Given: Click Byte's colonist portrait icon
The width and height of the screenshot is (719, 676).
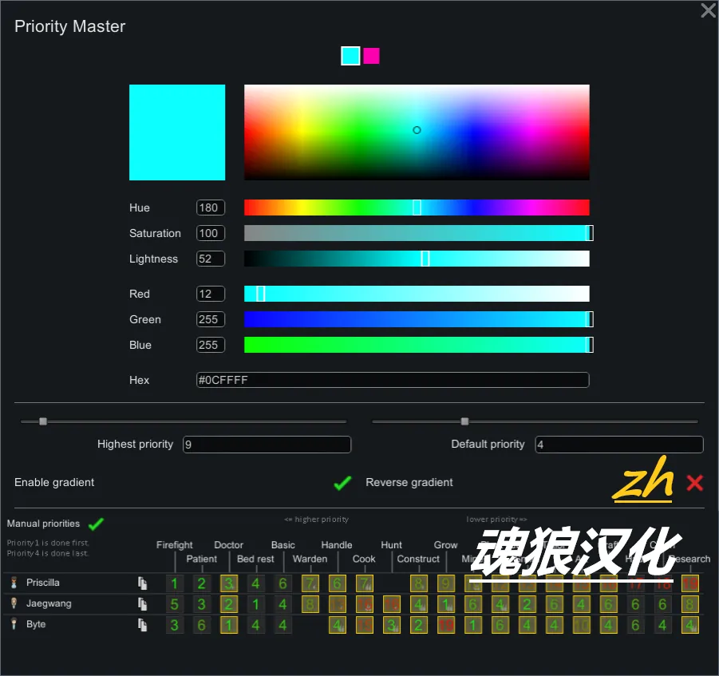Looking at the screenshot, I should click(x=14, y=625).
